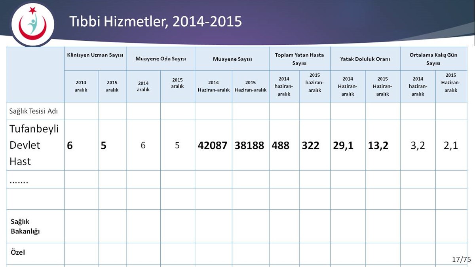
Task: Click '2014 Haziran-aralık' under Muayene Sayısı
Action: 213,86
